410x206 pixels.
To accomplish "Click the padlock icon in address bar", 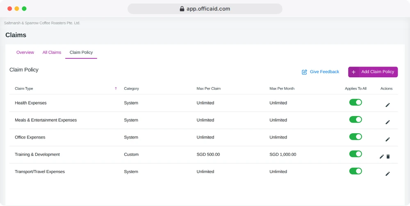I will 182,9.
